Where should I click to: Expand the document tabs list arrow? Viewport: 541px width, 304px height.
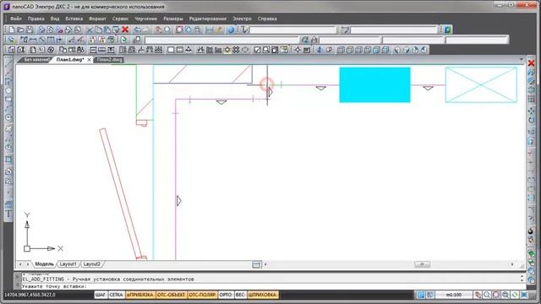tap(521, 60)
